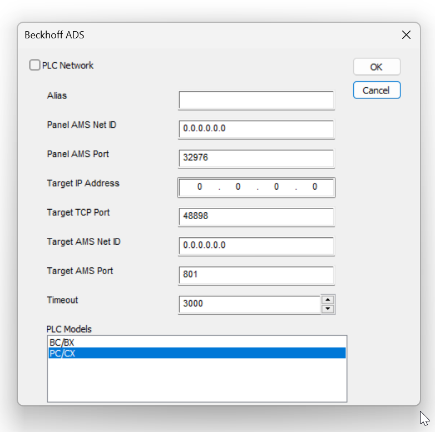Click the Timeout value field
Image resolution: width=435 pixels, height=432 pixels.
point(249,305)
